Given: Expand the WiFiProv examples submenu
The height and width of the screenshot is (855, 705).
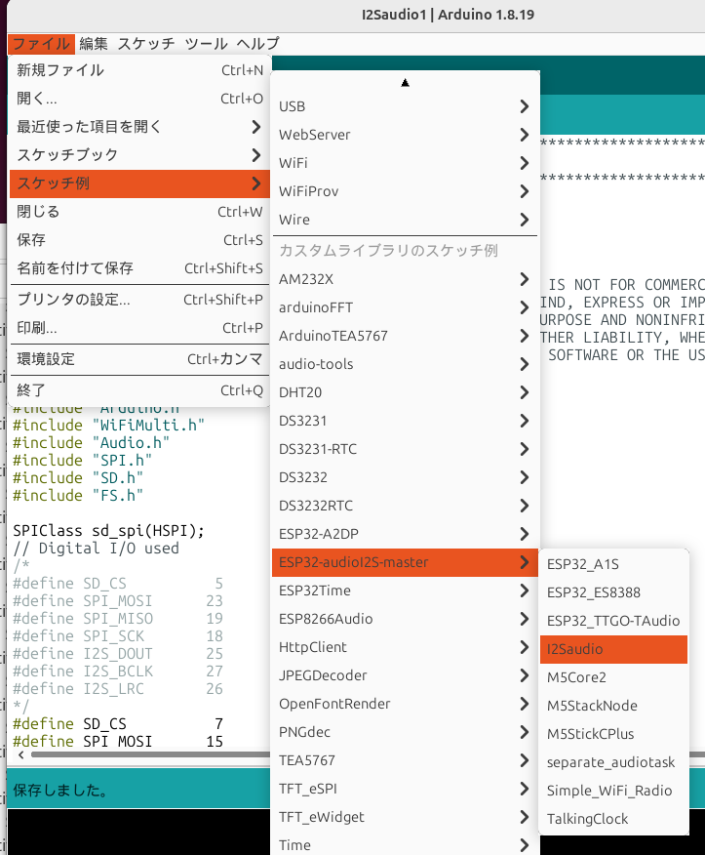Looking at the screenshot, I should 405,191.
